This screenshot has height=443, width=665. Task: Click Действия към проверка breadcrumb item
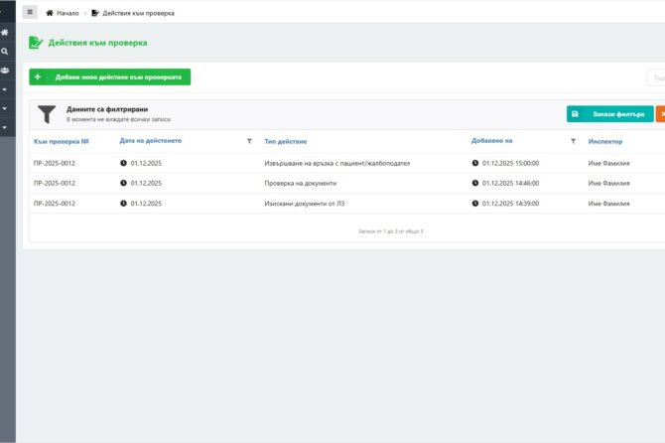coord(132,13)
